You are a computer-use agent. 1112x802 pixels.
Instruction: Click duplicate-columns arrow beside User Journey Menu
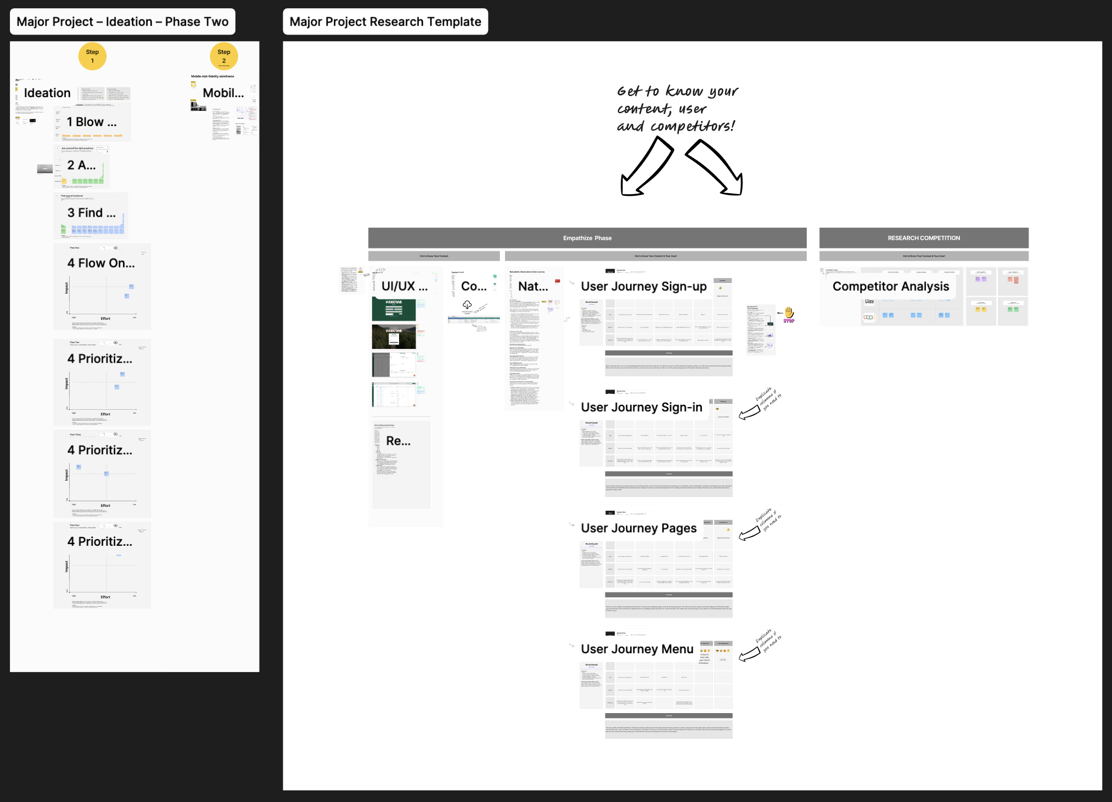pos(749,654)
